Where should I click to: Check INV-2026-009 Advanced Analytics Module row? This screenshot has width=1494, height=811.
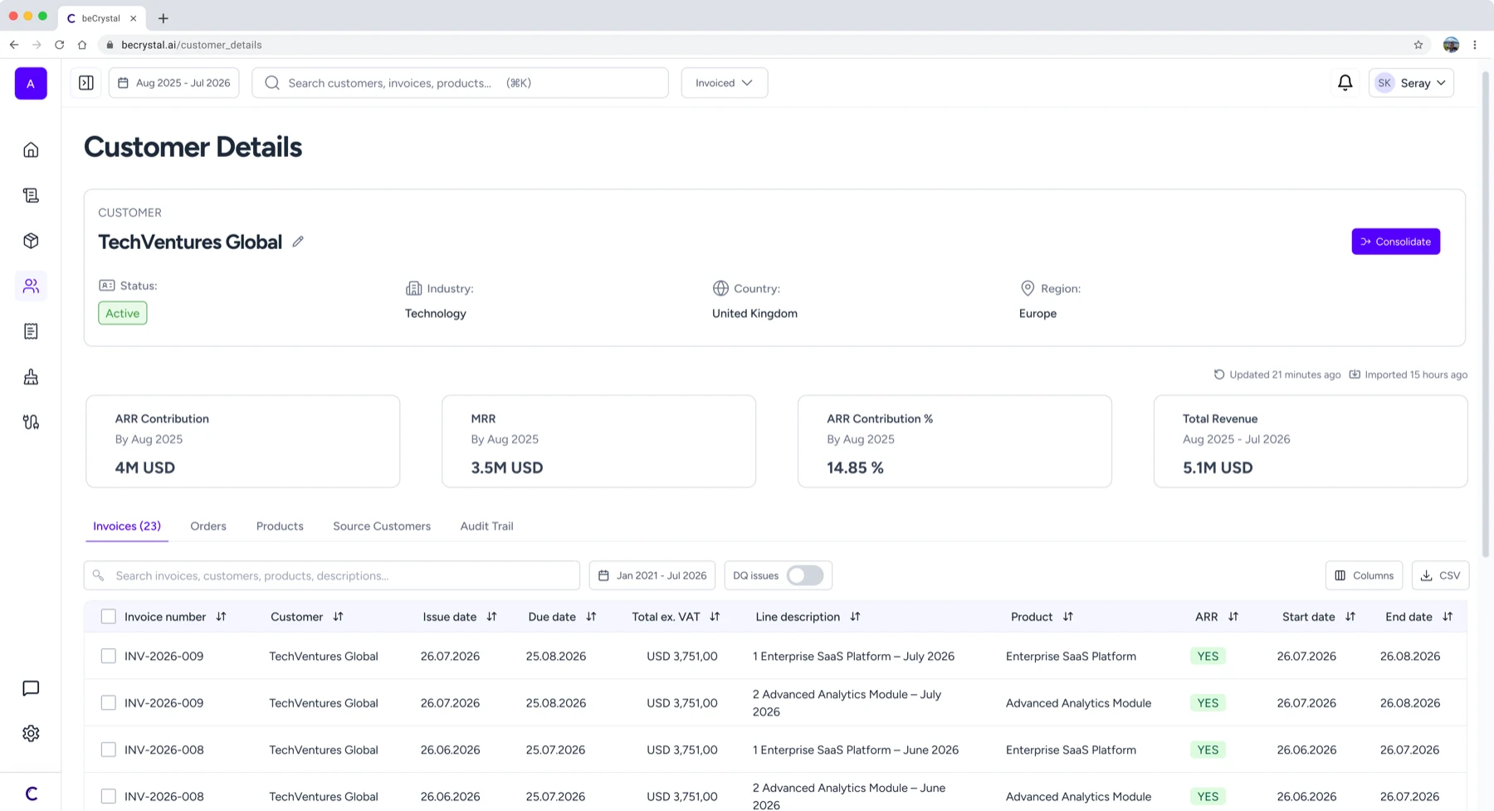(108, 703)
